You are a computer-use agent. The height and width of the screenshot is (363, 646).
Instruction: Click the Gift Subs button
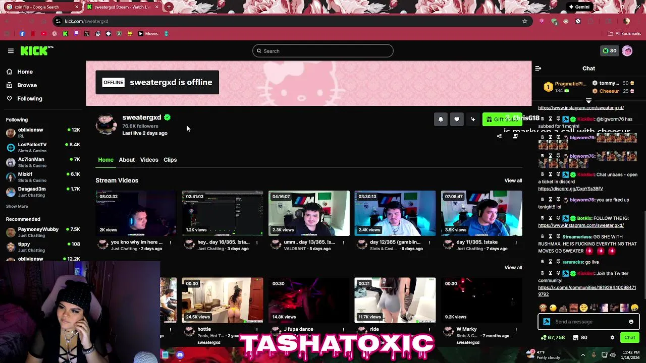(502, 119)
